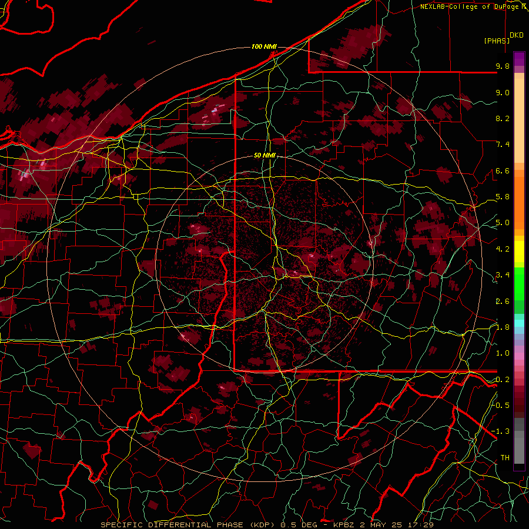Click the 100 NMI range ring label
The image size is (529, 529).
click(264, 46)
